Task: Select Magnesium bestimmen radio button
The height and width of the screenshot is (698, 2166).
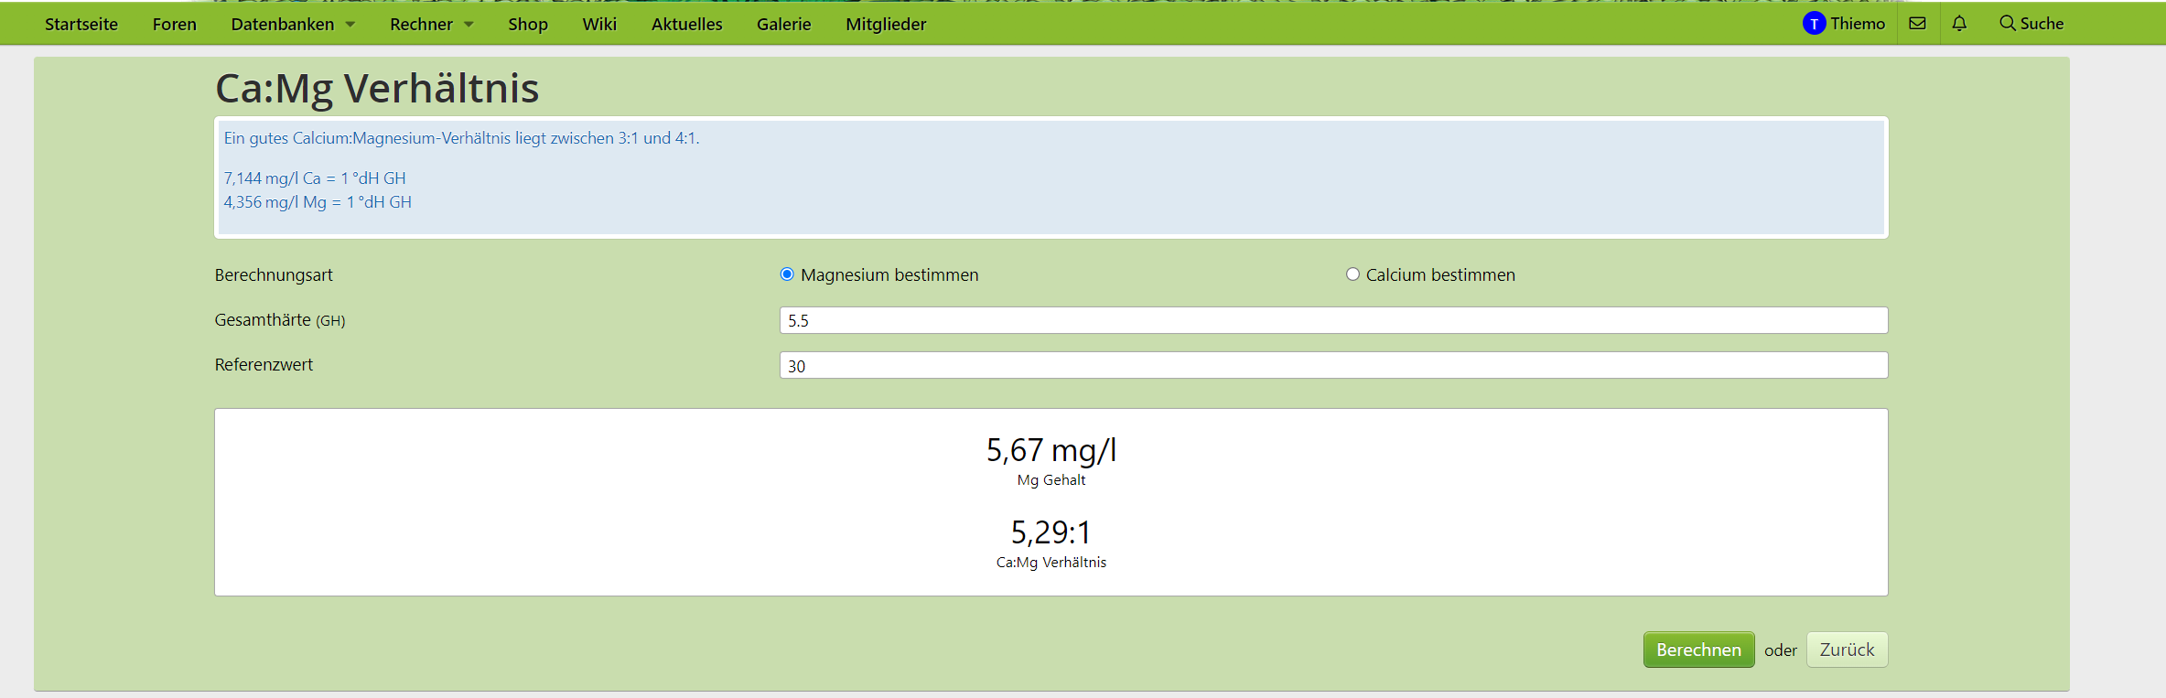Action: (x=787, y=274)
